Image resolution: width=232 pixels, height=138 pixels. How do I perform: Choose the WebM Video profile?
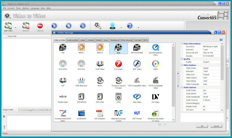pyautogui.click(x=63, y=97)
